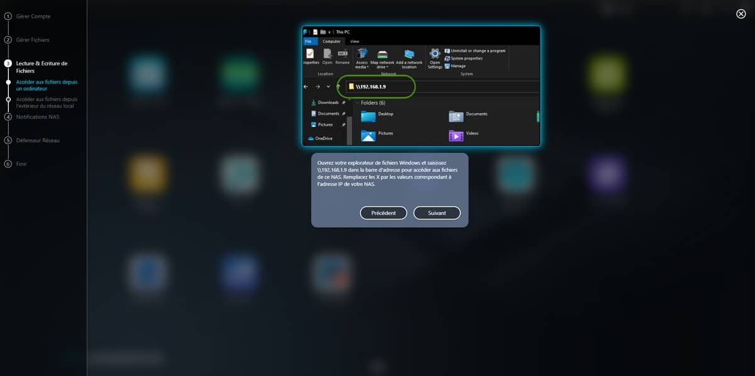The height and width of the screenshot is (376, 755).
Task: Click the step 4 number circle
Action: (8, 117)
